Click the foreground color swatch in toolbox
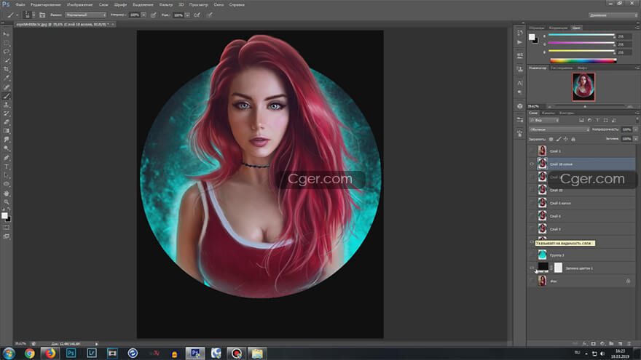The height and width of the screenshot is (360, 641). coord(4,215)
